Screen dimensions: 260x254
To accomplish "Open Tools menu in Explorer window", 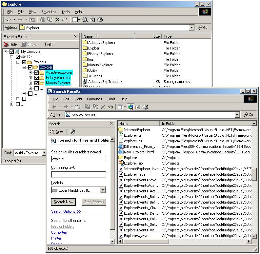I will [66, 12].
